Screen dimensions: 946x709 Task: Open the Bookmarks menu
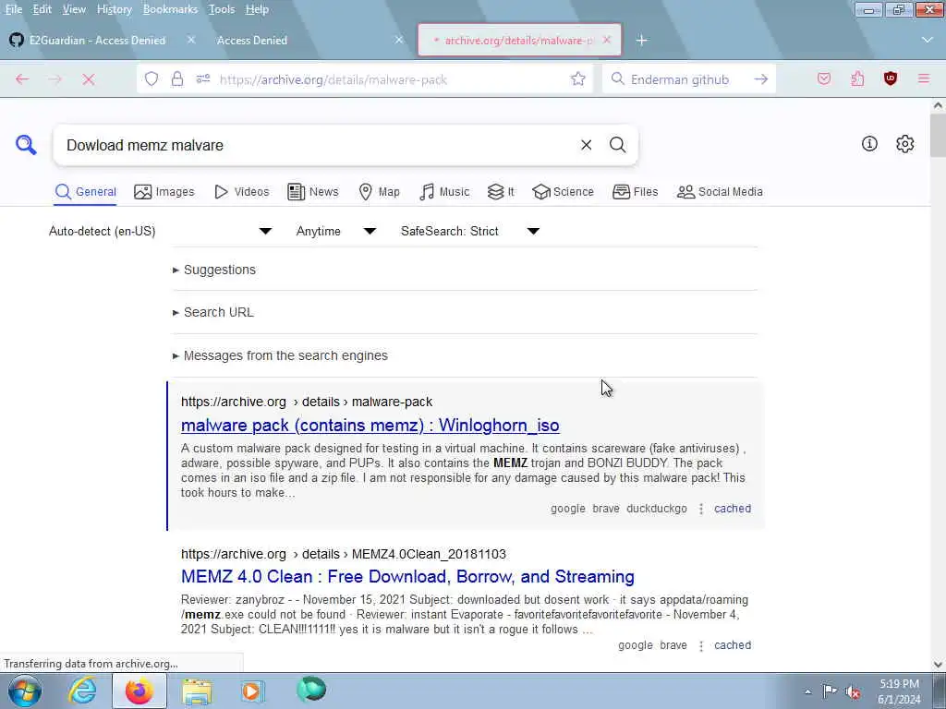[170, 9]
